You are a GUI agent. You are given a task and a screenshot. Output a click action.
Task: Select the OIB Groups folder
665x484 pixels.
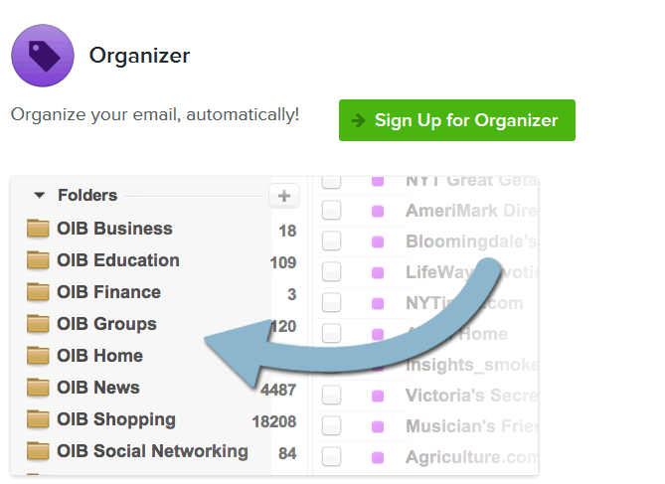point(107,324)
